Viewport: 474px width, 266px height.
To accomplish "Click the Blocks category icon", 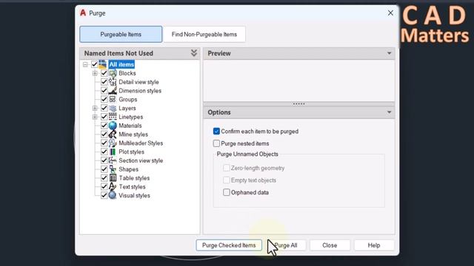I will (x=113, y=73).
